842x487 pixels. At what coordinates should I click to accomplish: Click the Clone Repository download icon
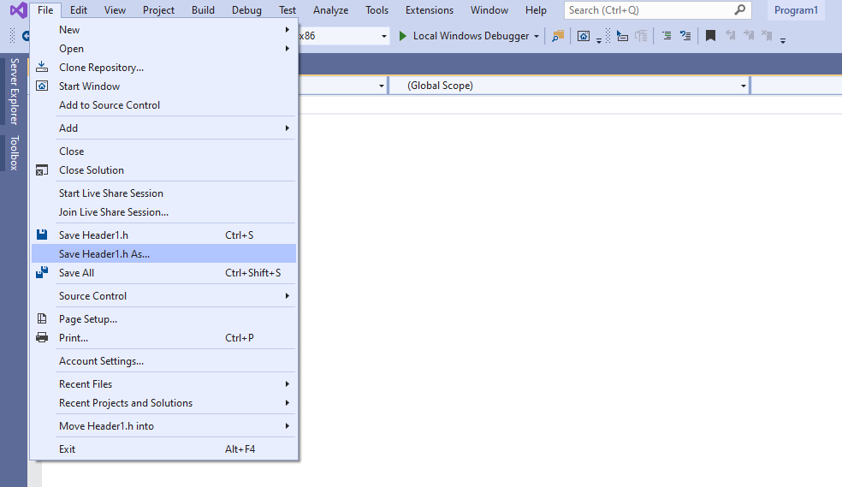(42, 67)
